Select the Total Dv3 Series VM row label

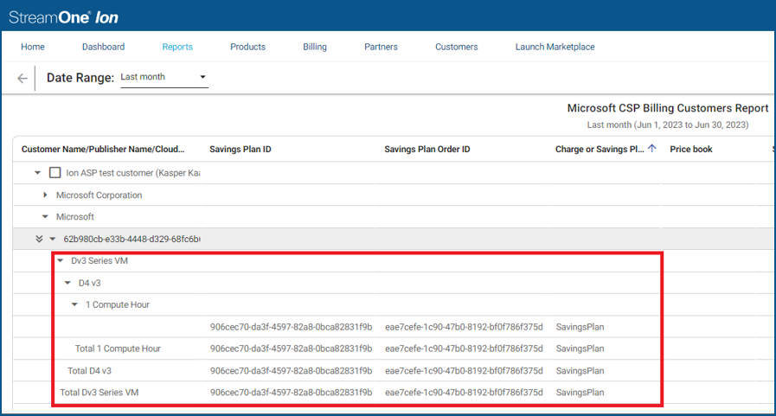tap(99, 393)
